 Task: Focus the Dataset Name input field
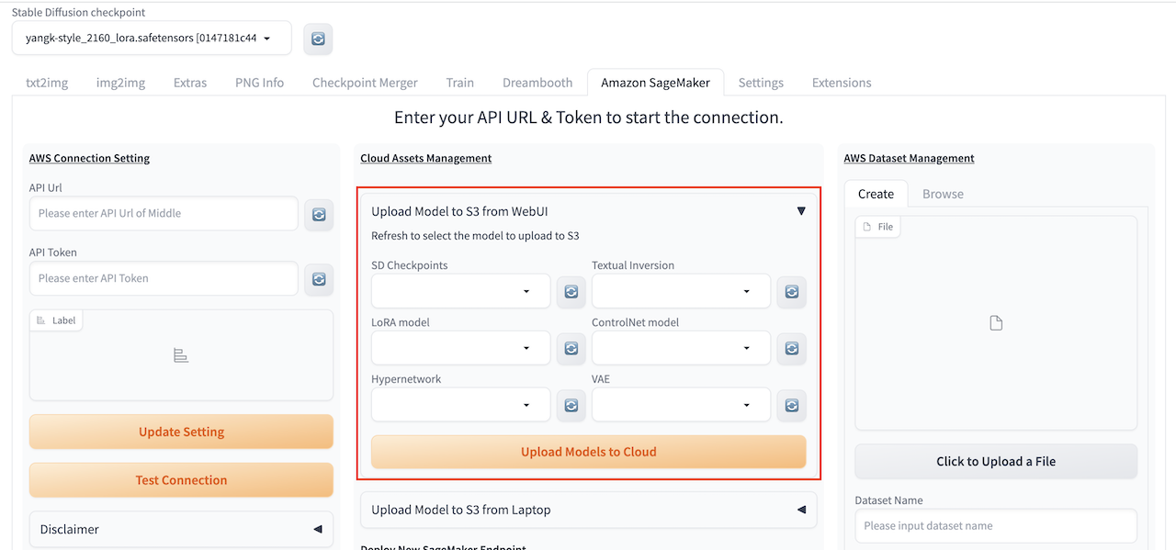tap(996, 526)
